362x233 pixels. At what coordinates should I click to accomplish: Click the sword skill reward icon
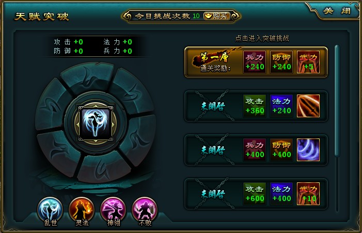[x=308, y=106]
